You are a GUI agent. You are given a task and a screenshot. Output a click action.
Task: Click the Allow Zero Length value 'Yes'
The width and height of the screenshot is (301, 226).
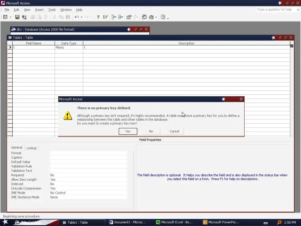[88, 180]
